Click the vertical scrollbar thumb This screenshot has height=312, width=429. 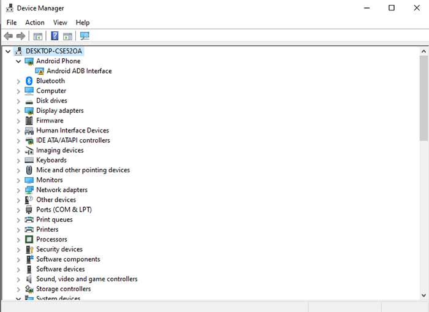pos(423,98)
